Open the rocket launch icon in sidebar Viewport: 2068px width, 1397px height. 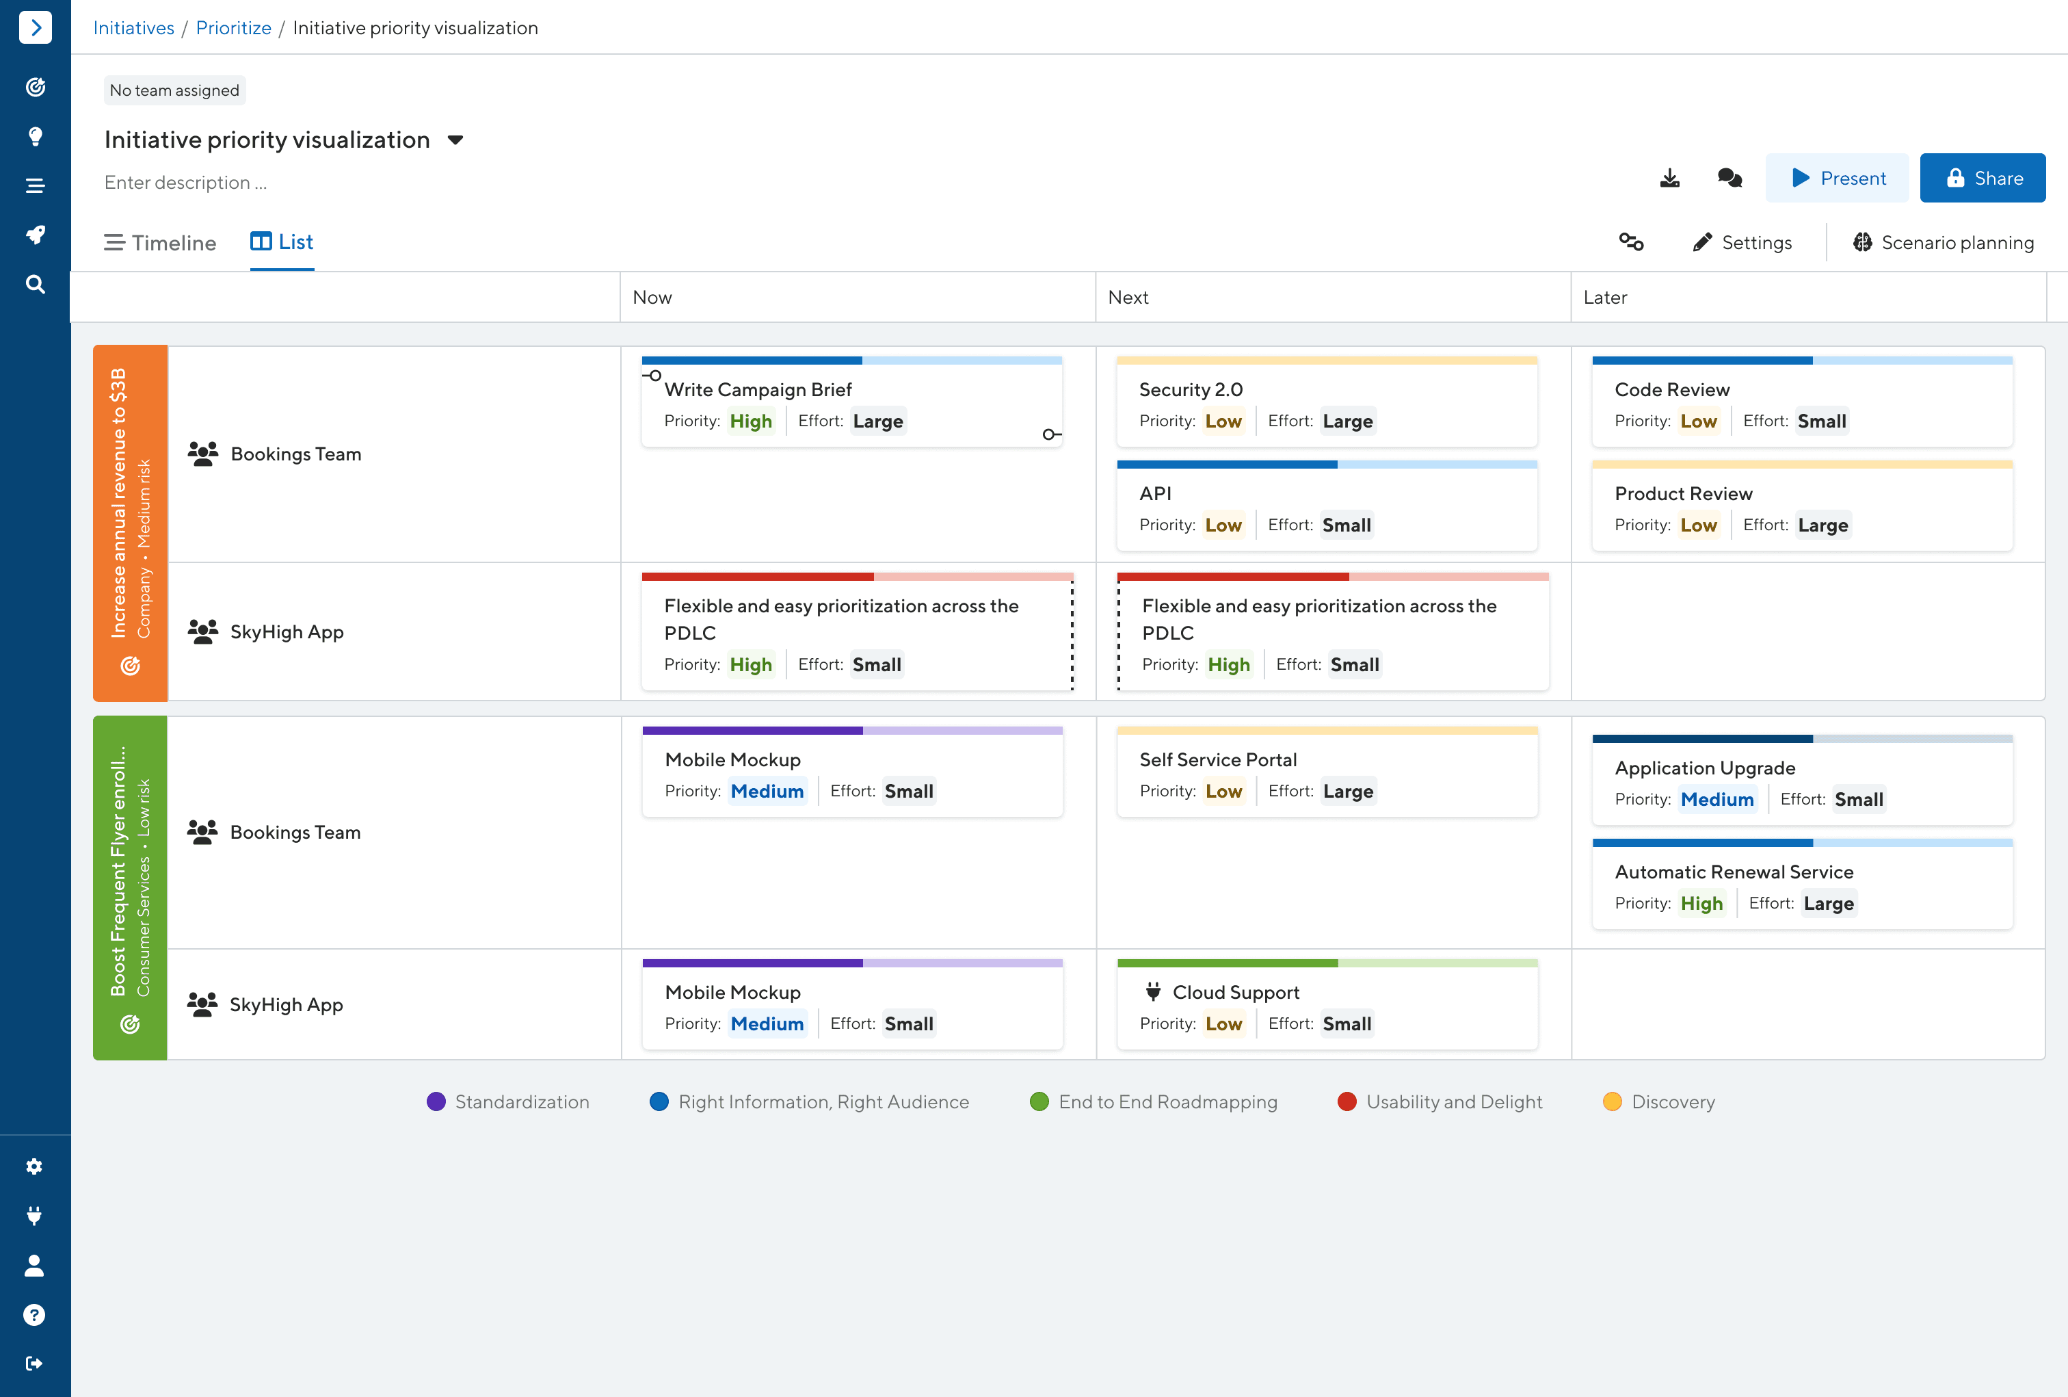click(x=35, y=235)
